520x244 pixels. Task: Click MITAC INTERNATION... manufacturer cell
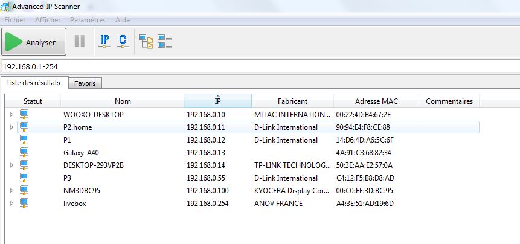pyautogui.click(x=292, y=115)
